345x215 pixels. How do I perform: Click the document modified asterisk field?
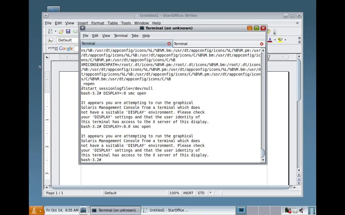click(210, 193)
